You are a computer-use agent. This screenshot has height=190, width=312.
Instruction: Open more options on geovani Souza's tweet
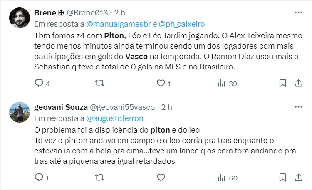298,107
